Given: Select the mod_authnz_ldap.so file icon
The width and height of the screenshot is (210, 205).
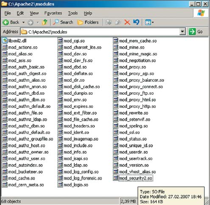Looking at the screenshot, I should (x=5, y=119).
